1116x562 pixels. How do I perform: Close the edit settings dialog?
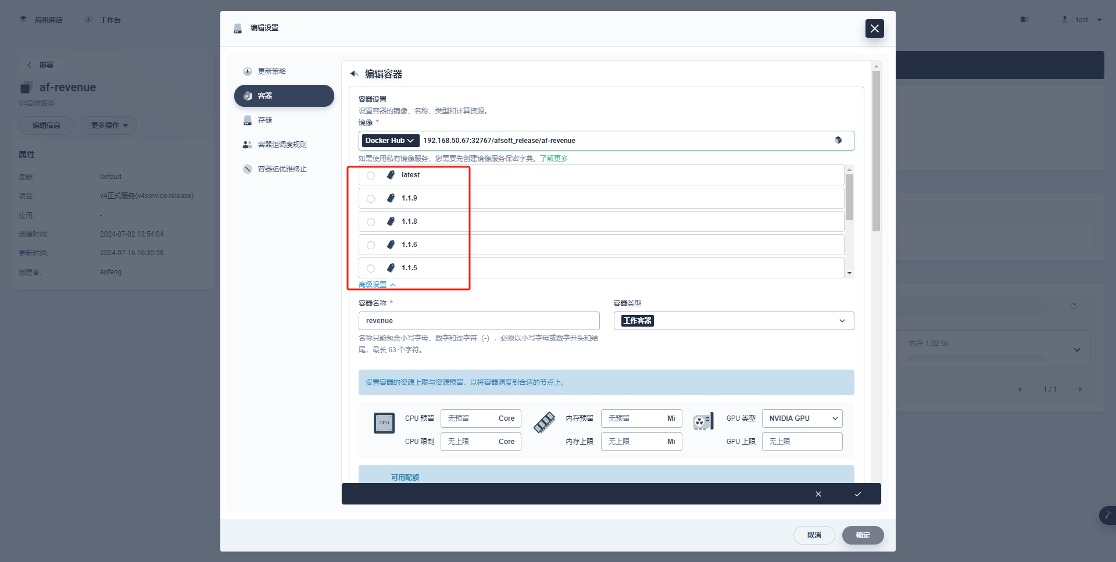coord(874,28)
